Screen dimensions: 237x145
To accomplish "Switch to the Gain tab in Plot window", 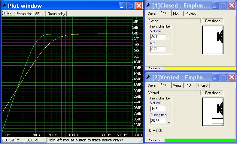I will coord(8,13).
